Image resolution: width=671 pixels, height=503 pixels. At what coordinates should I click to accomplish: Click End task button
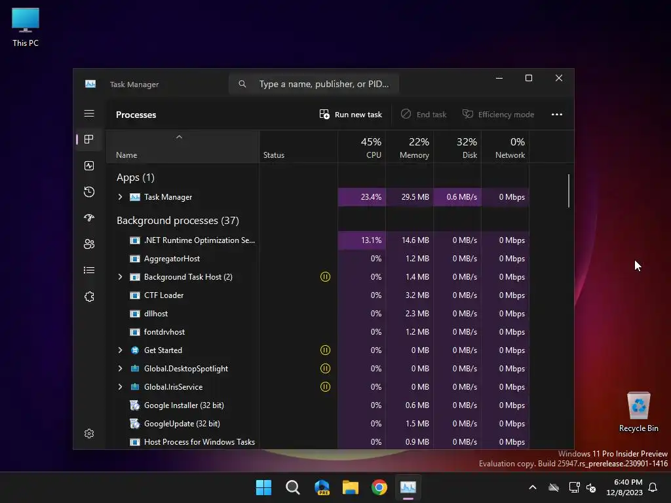click(424, 114)
